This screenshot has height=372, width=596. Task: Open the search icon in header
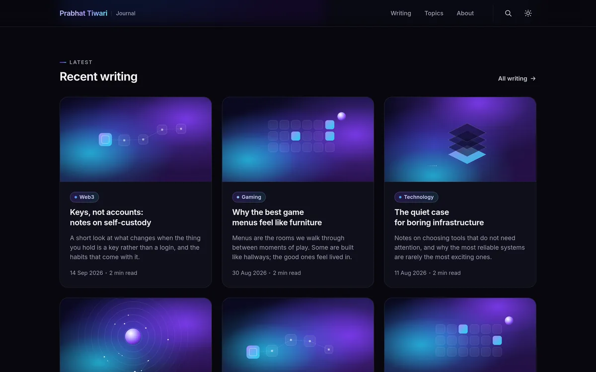(x=508, y=13)
